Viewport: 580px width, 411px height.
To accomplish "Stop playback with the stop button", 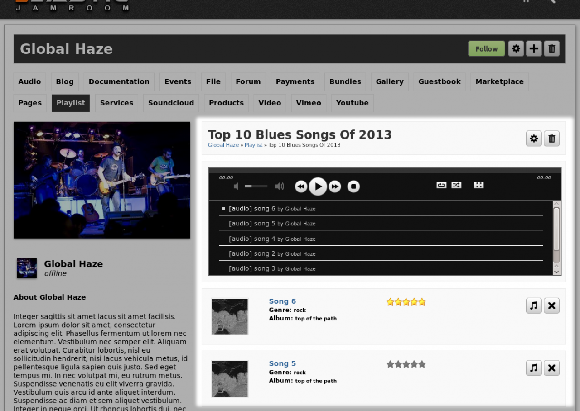I will 353,186.
